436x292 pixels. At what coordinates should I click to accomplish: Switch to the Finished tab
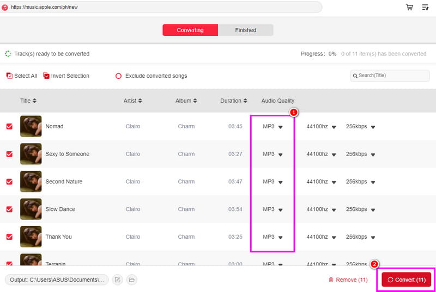tap(246, 30)
